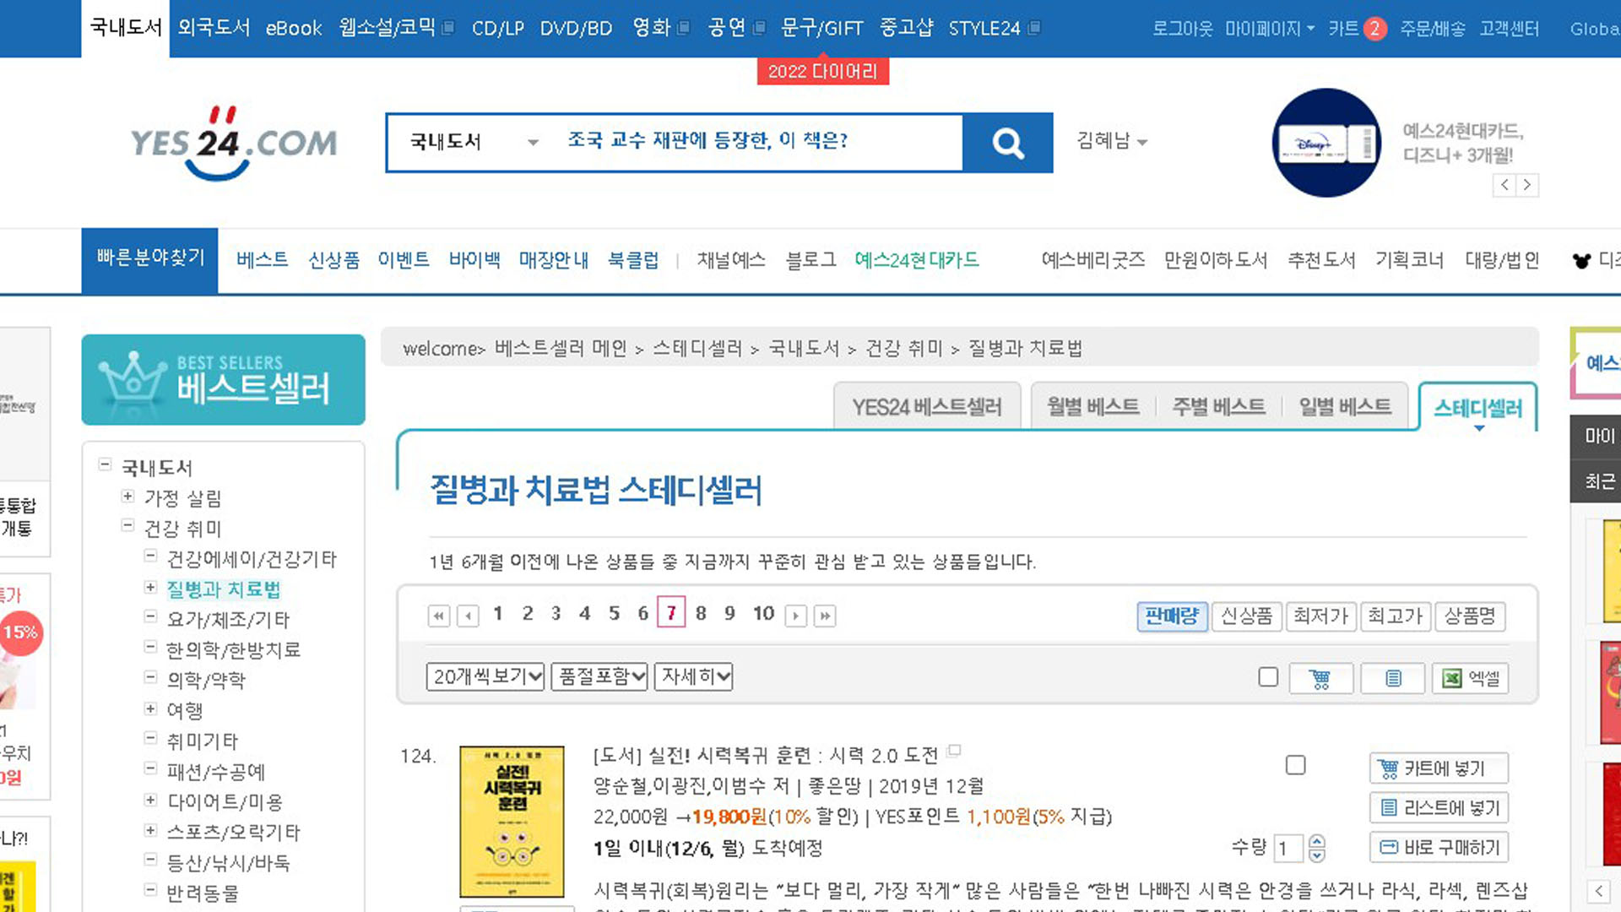Viewport: 1621px width, 912px height.
Task: Open eBook in top menu
Action: point(294,28)
